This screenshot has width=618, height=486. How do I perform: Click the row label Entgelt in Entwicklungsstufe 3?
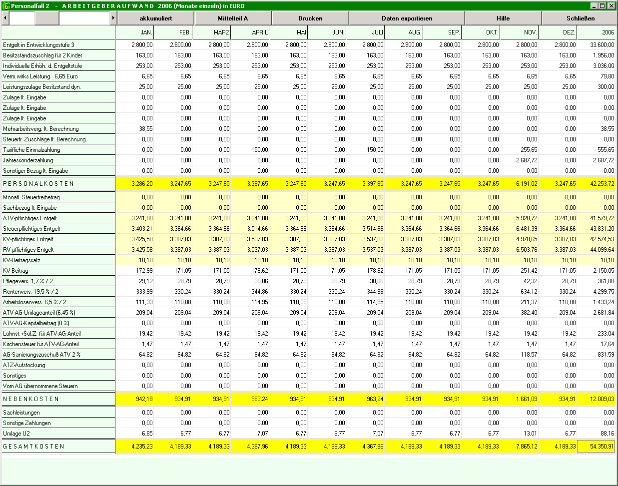(58, 45)
